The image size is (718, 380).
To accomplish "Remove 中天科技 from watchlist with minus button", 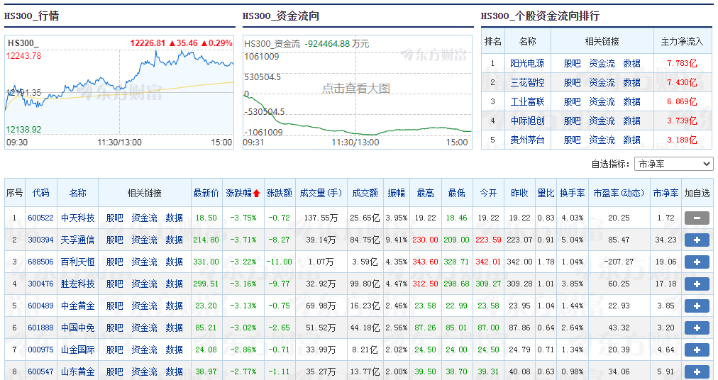I will [x=697, y=218].
